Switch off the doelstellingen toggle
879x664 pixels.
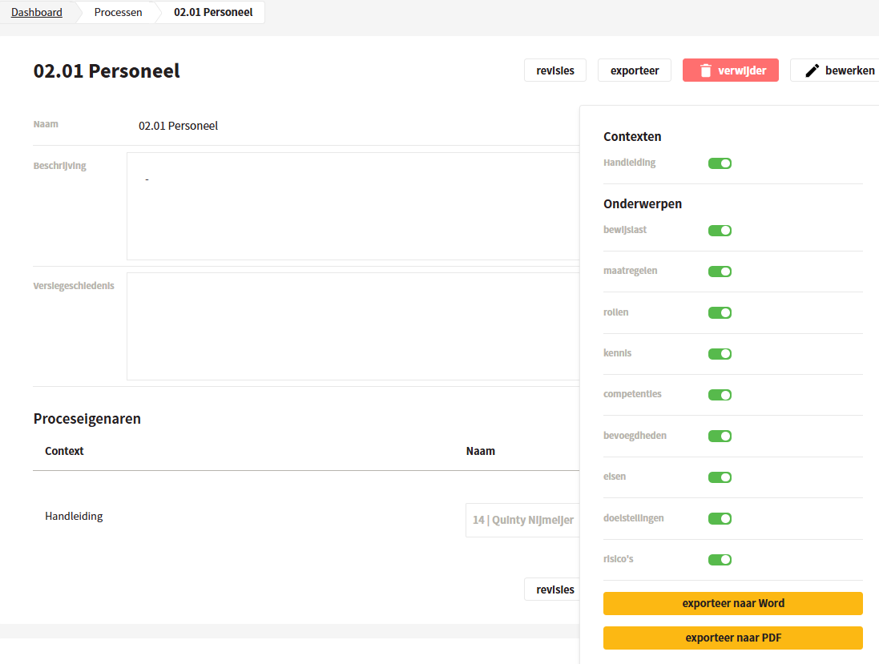click(x=720, y=518)
